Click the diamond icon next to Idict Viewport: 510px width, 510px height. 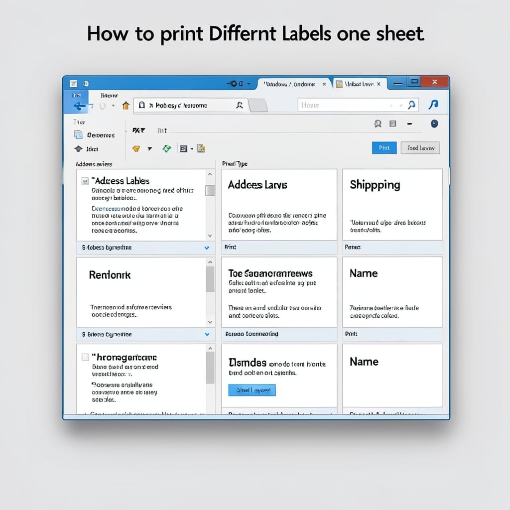[x=78, y=148]
